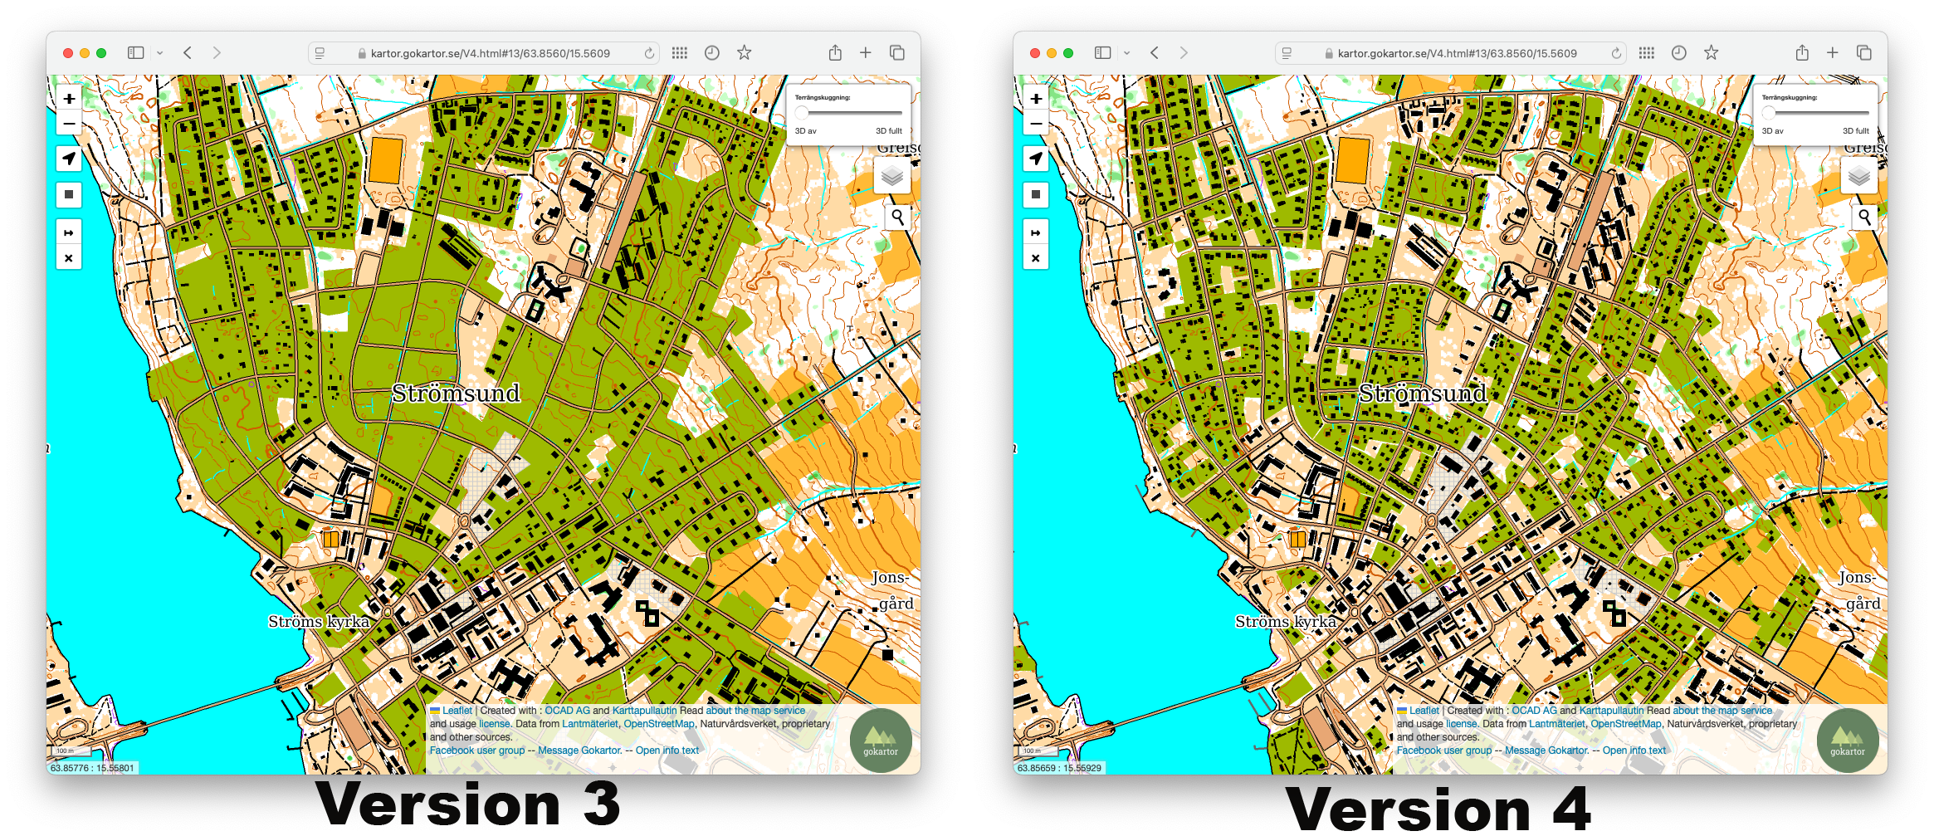
Task: Click the 'Ströms kyrka' map label in Version 4
Action: tap(1286, 622)
